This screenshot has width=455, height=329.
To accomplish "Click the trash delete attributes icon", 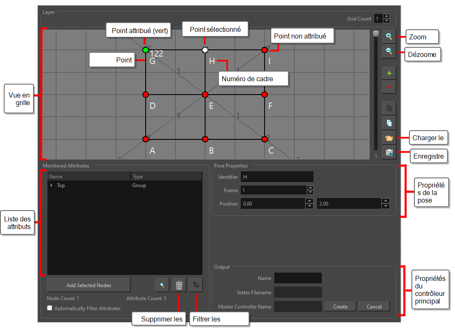I will pyautogui.click(x=179, y=285).
